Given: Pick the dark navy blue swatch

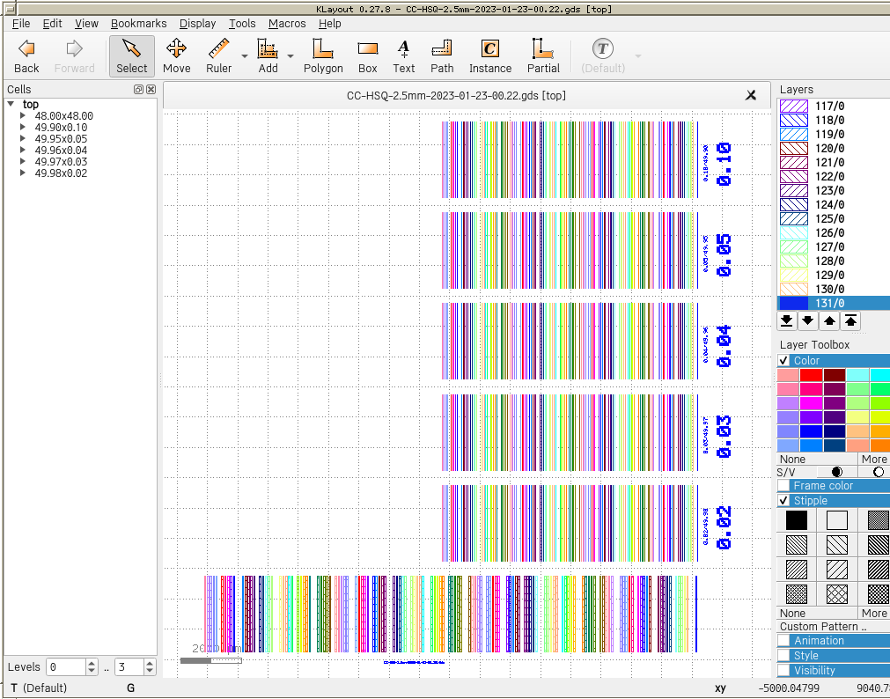Looking at the screenshot, I should click(834, 431).
